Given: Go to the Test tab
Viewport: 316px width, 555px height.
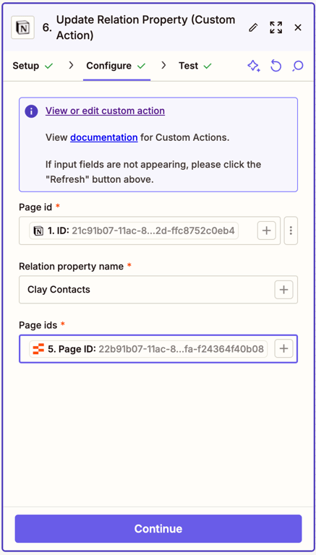Looking at the screenshot, I should tap(195, 66).
